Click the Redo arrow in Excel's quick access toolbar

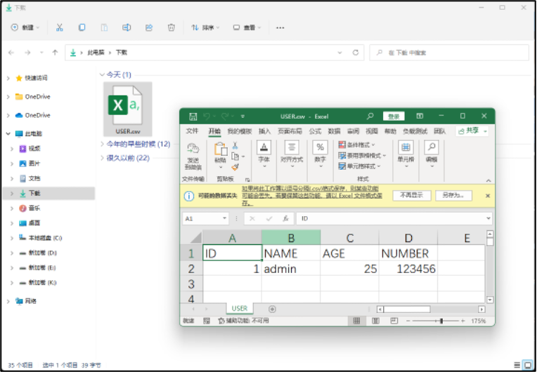(x=225, y=117)
